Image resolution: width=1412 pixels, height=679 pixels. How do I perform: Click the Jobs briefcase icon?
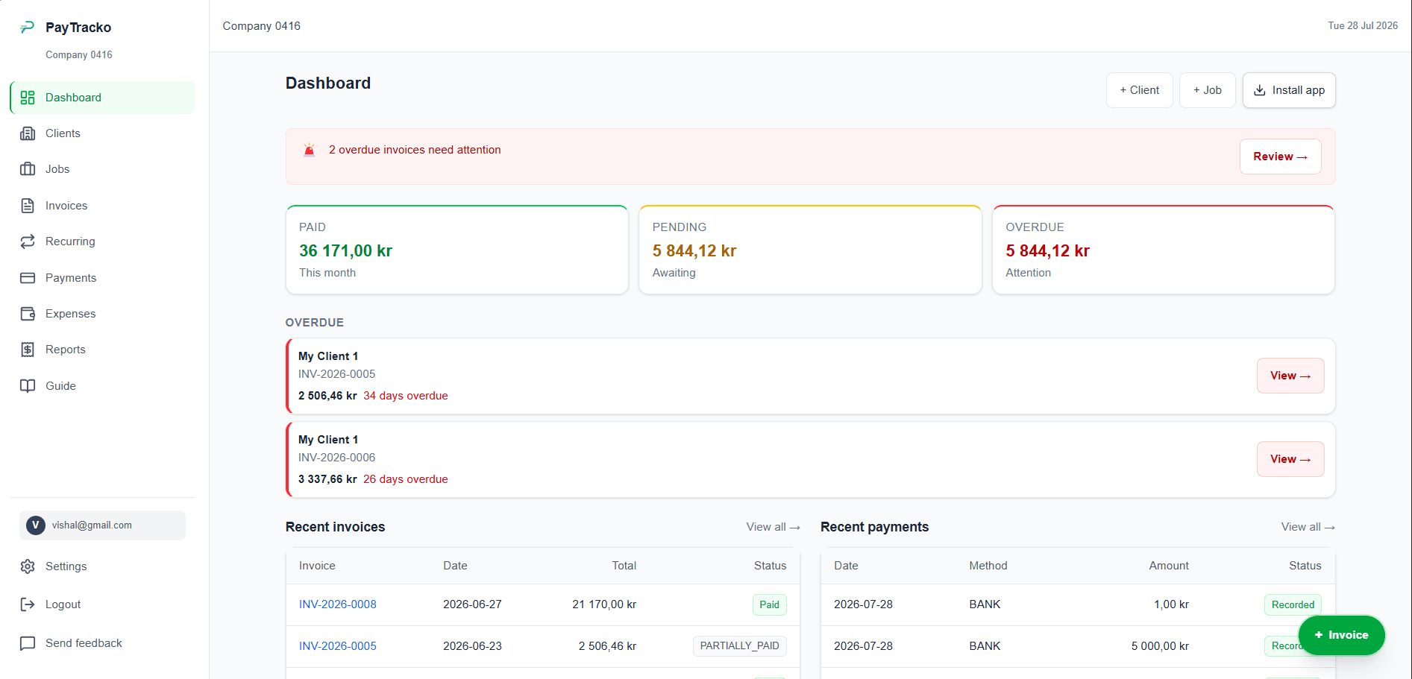click(28, 169)
